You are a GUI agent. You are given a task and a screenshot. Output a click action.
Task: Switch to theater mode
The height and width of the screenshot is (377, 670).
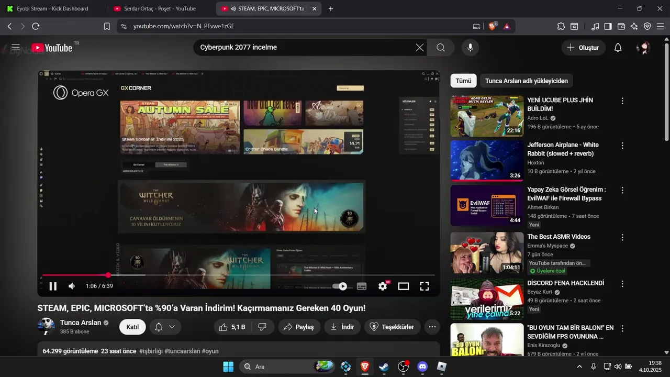(403, 286)
